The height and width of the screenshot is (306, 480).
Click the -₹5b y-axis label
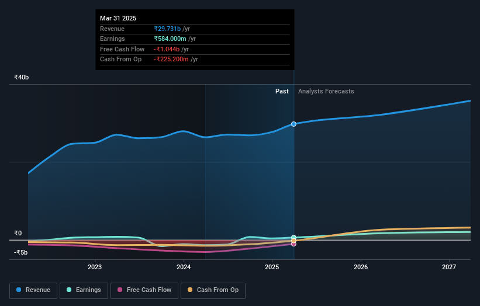(x=21, y=252)
